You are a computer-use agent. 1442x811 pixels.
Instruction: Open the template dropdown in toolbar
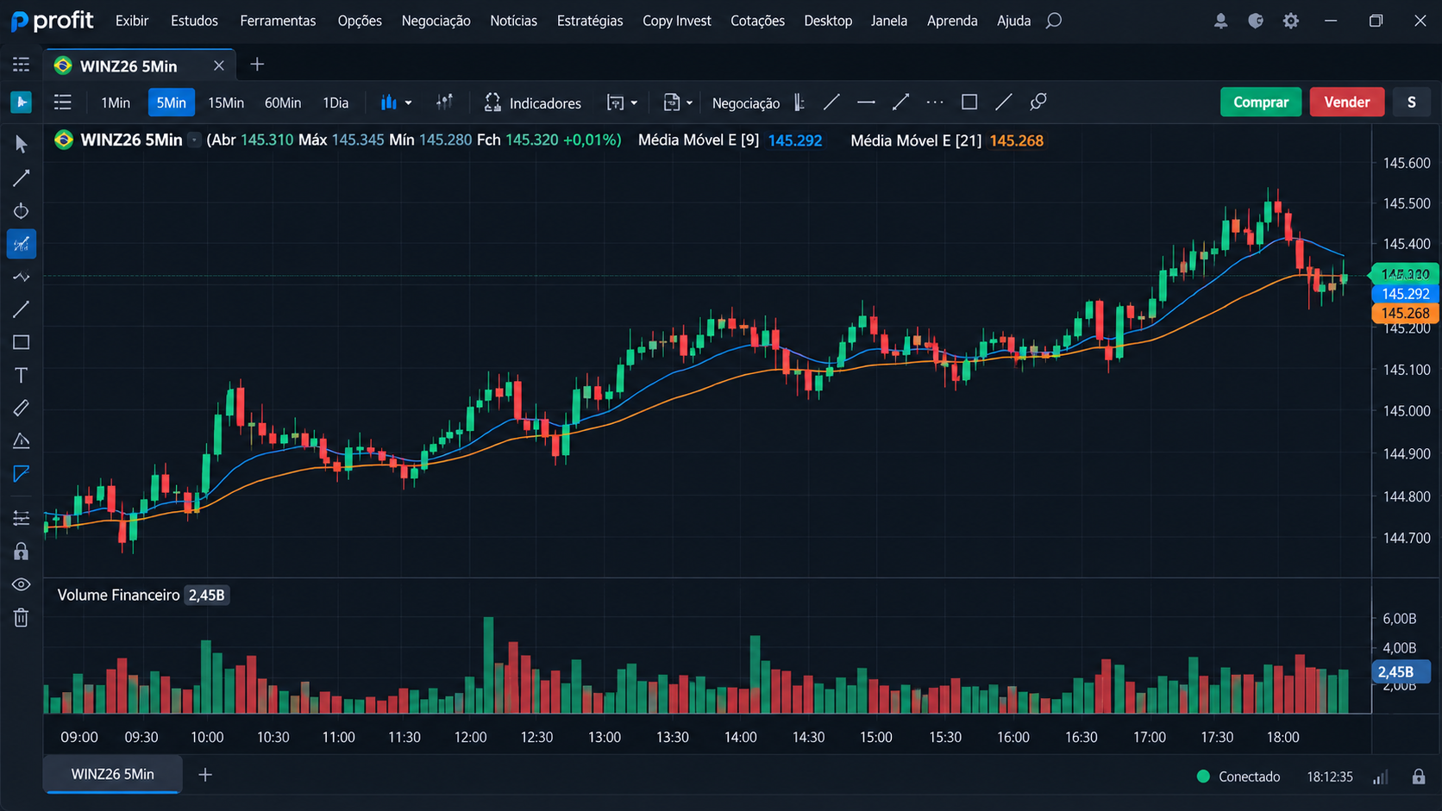tap(622, 103)
